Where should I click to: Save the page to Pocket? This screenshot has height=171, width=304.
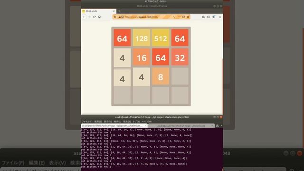click(183, 17)
